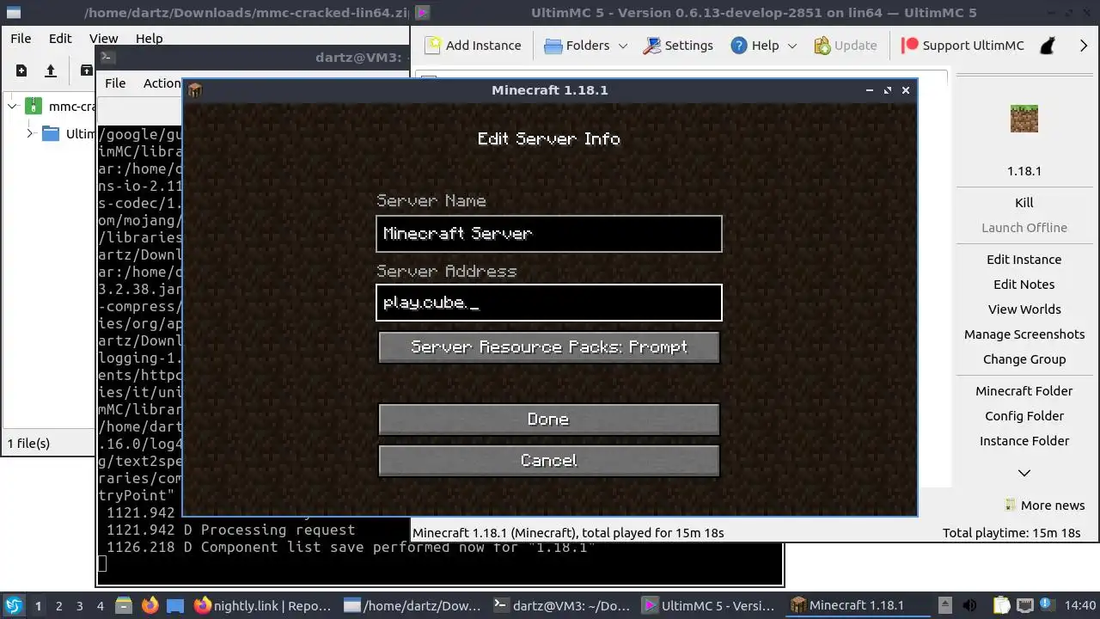The image size is (1100, 619).
Task: Open the system start menu icon
Action: coord(14,605)
